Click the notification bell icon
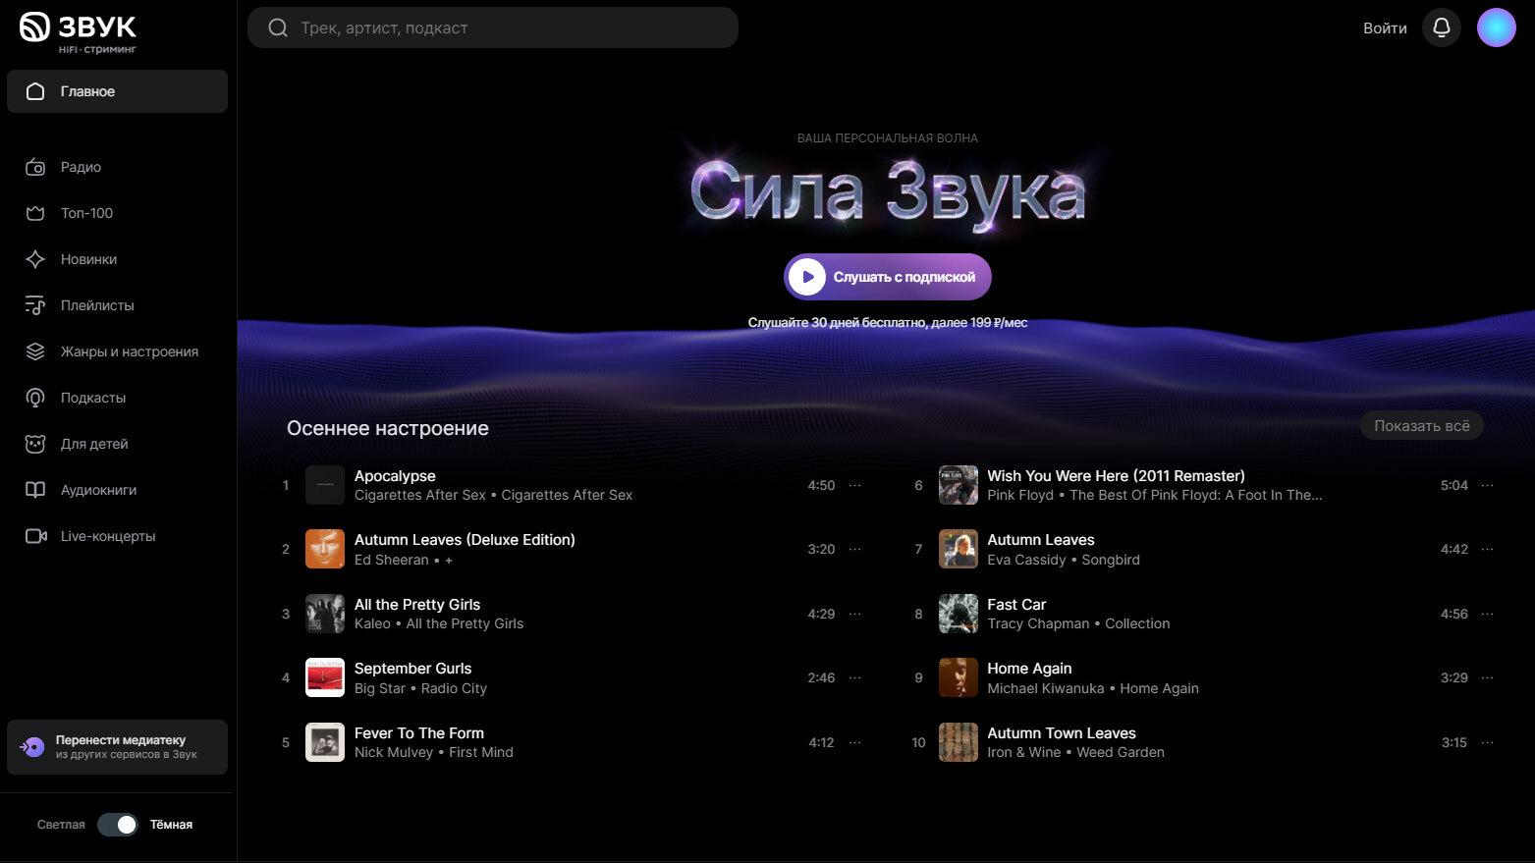 [x=1441, y=27]
